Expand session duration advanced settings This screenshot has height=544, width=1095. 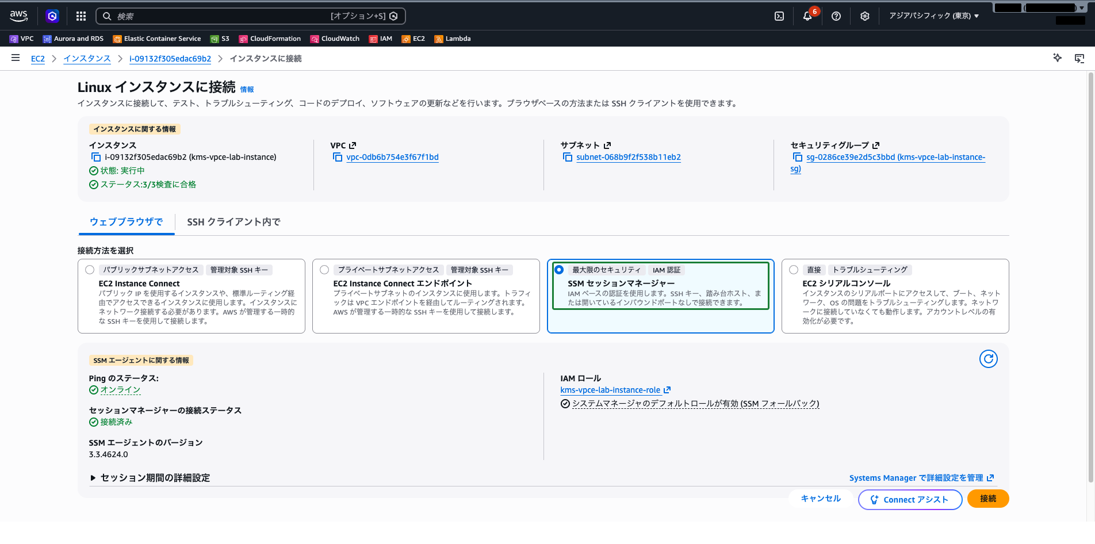point(150,478)
